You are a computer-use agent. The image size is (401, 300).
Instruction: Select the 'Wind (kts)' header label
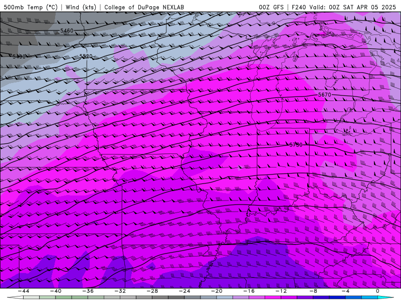click(81, 7)
